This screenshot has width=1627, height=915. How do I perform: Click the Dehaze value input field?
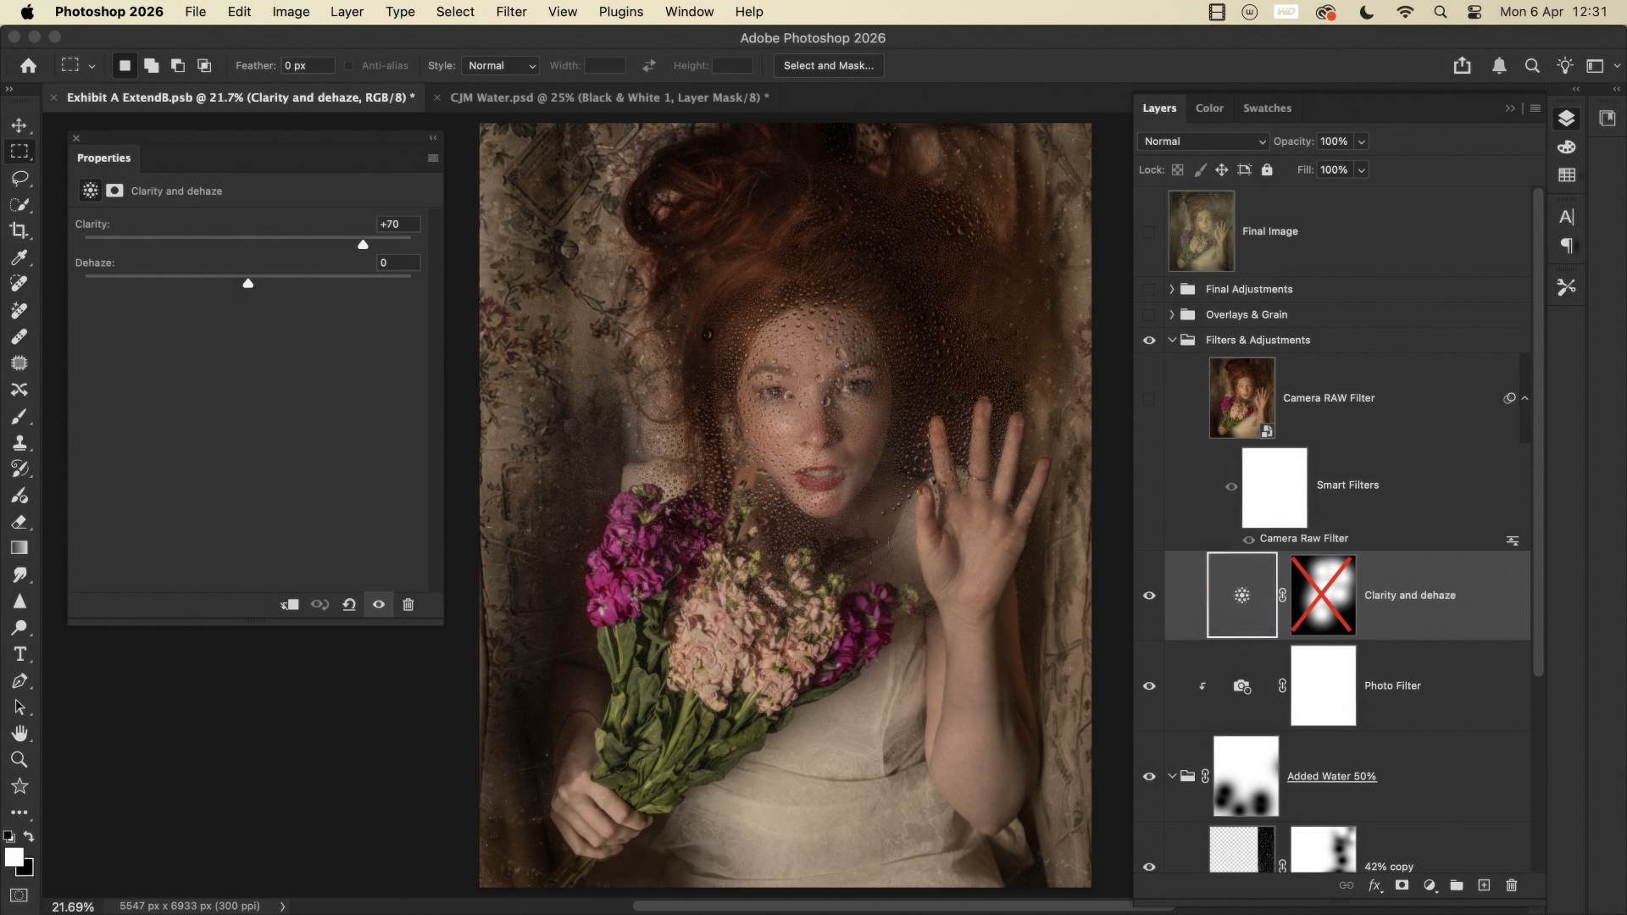(397, 263)
